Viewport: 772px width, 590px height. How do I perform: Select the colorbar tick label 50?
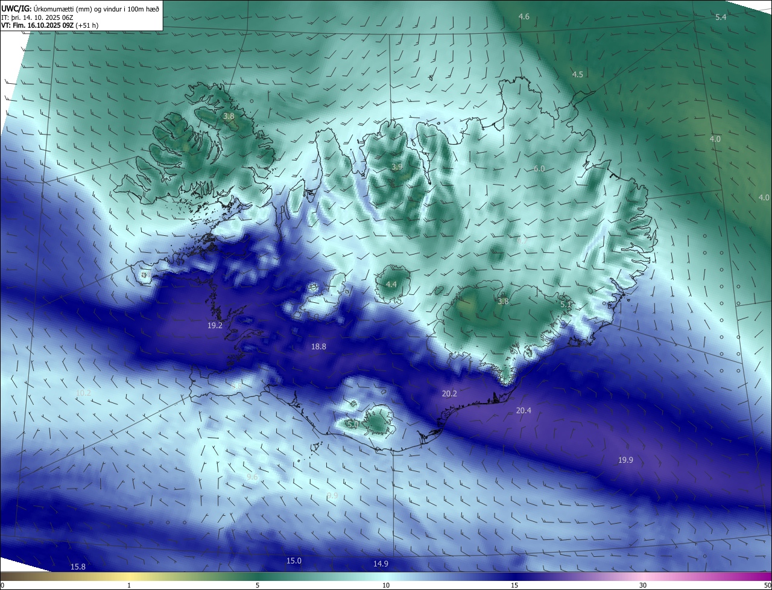pos(767,585)
